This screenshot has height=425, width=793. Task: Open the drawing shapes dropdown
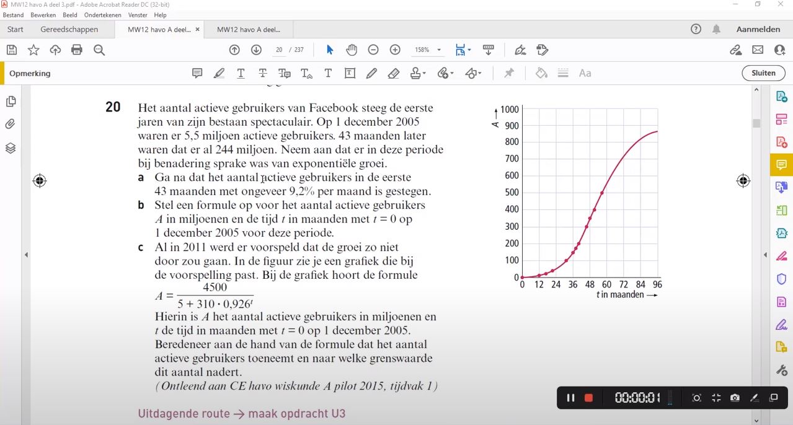473,73
